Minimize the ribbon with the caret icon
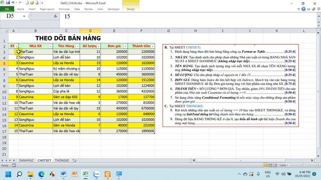The width and height of the screenshot is (321, 180). [298, 9]
